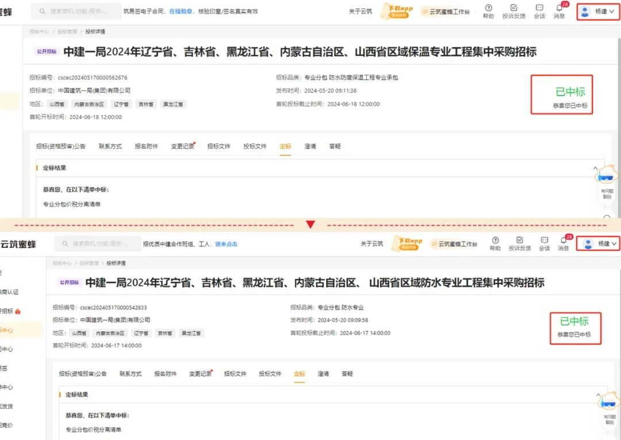Open 云筑蜜蜂工作台 on the 保温 tender page
The width and height of the screenshot is (621, 440).
[x=446, y=12]
